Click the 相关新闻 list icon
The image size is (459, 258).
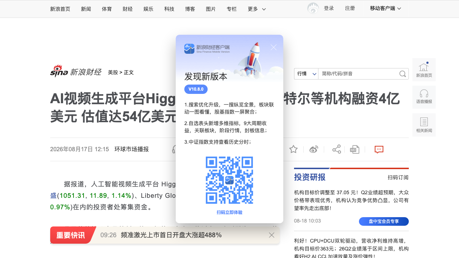click(x=424, y=125)
